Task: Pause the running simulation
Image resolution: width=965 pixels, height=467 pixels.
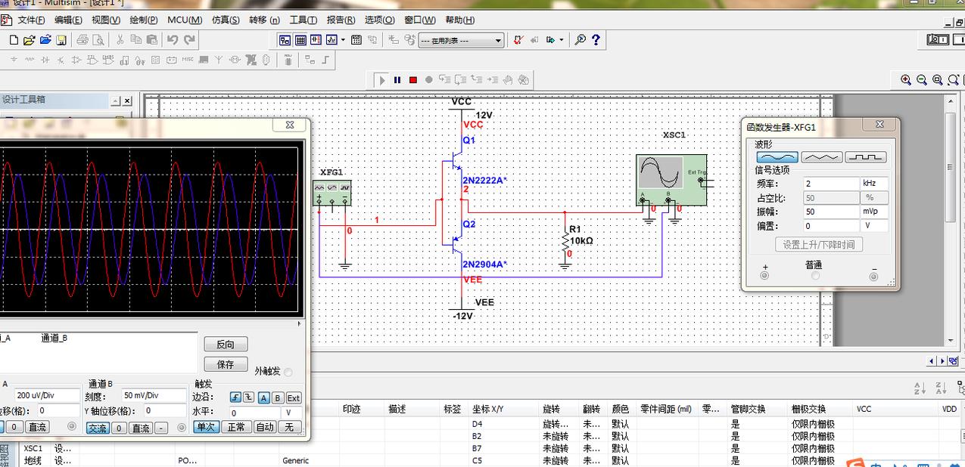Action: (x=396, y=79)
